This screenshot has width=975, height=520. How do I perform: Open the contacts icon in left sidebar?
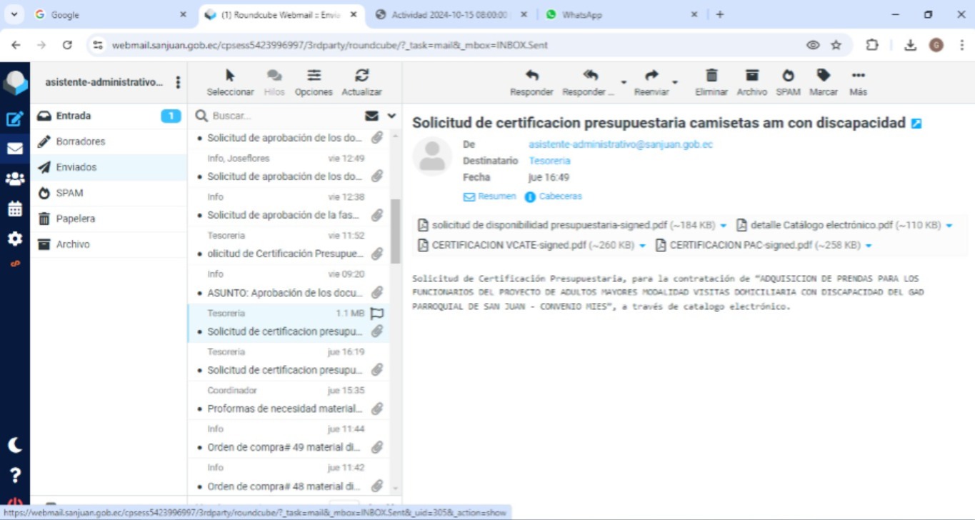(x=14, y=179)
